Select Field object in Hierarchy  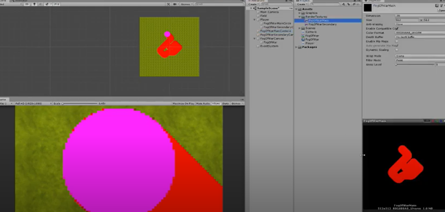pos(263,16)
